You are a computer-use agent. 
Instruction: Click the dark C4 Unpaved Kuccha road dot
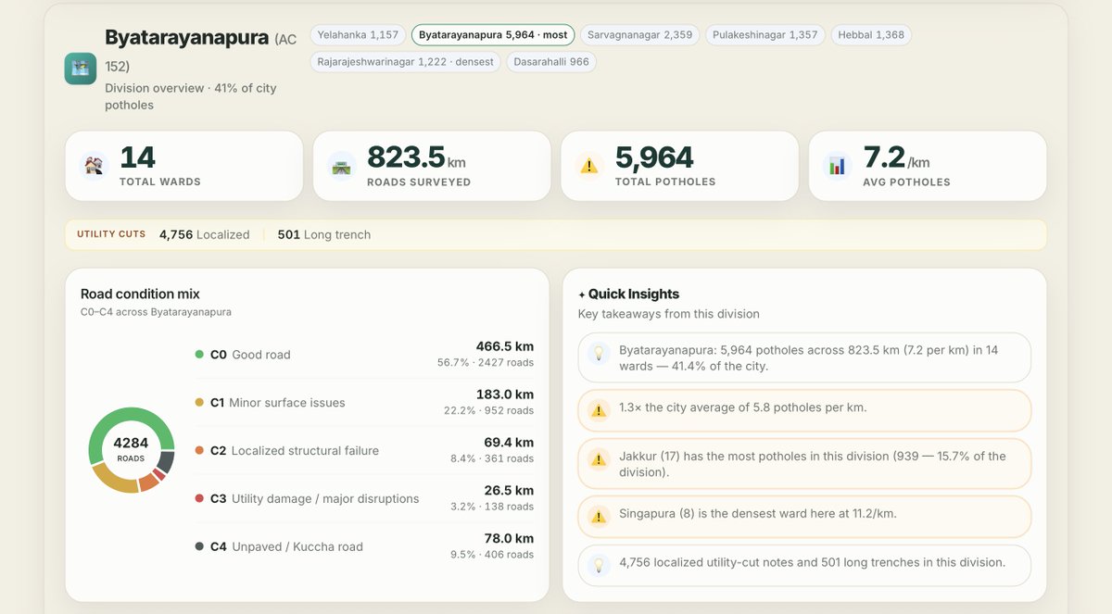199,547
